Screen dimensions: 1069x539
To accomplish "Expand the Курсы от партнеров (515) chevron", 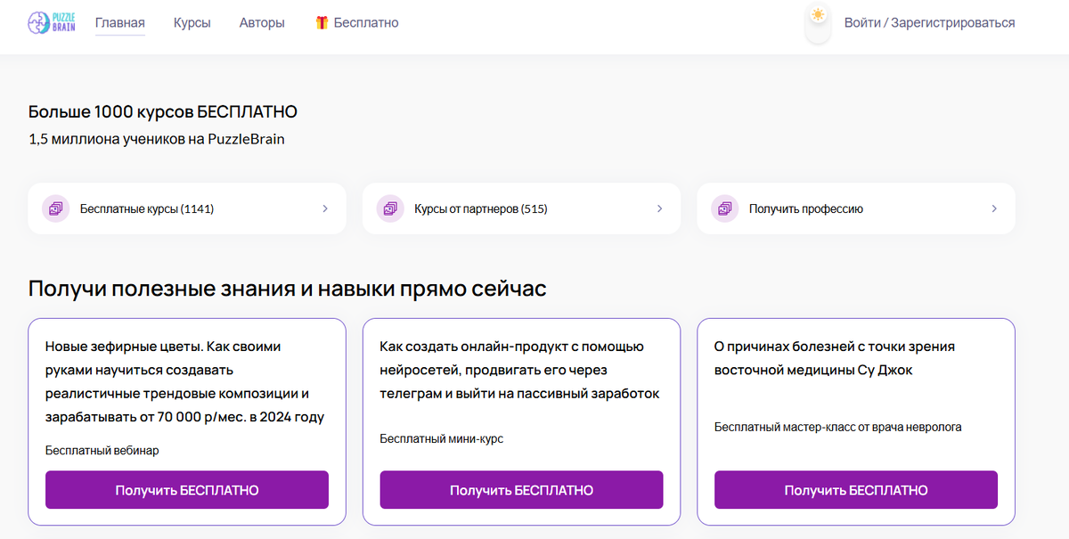I will tap(659, 208).
